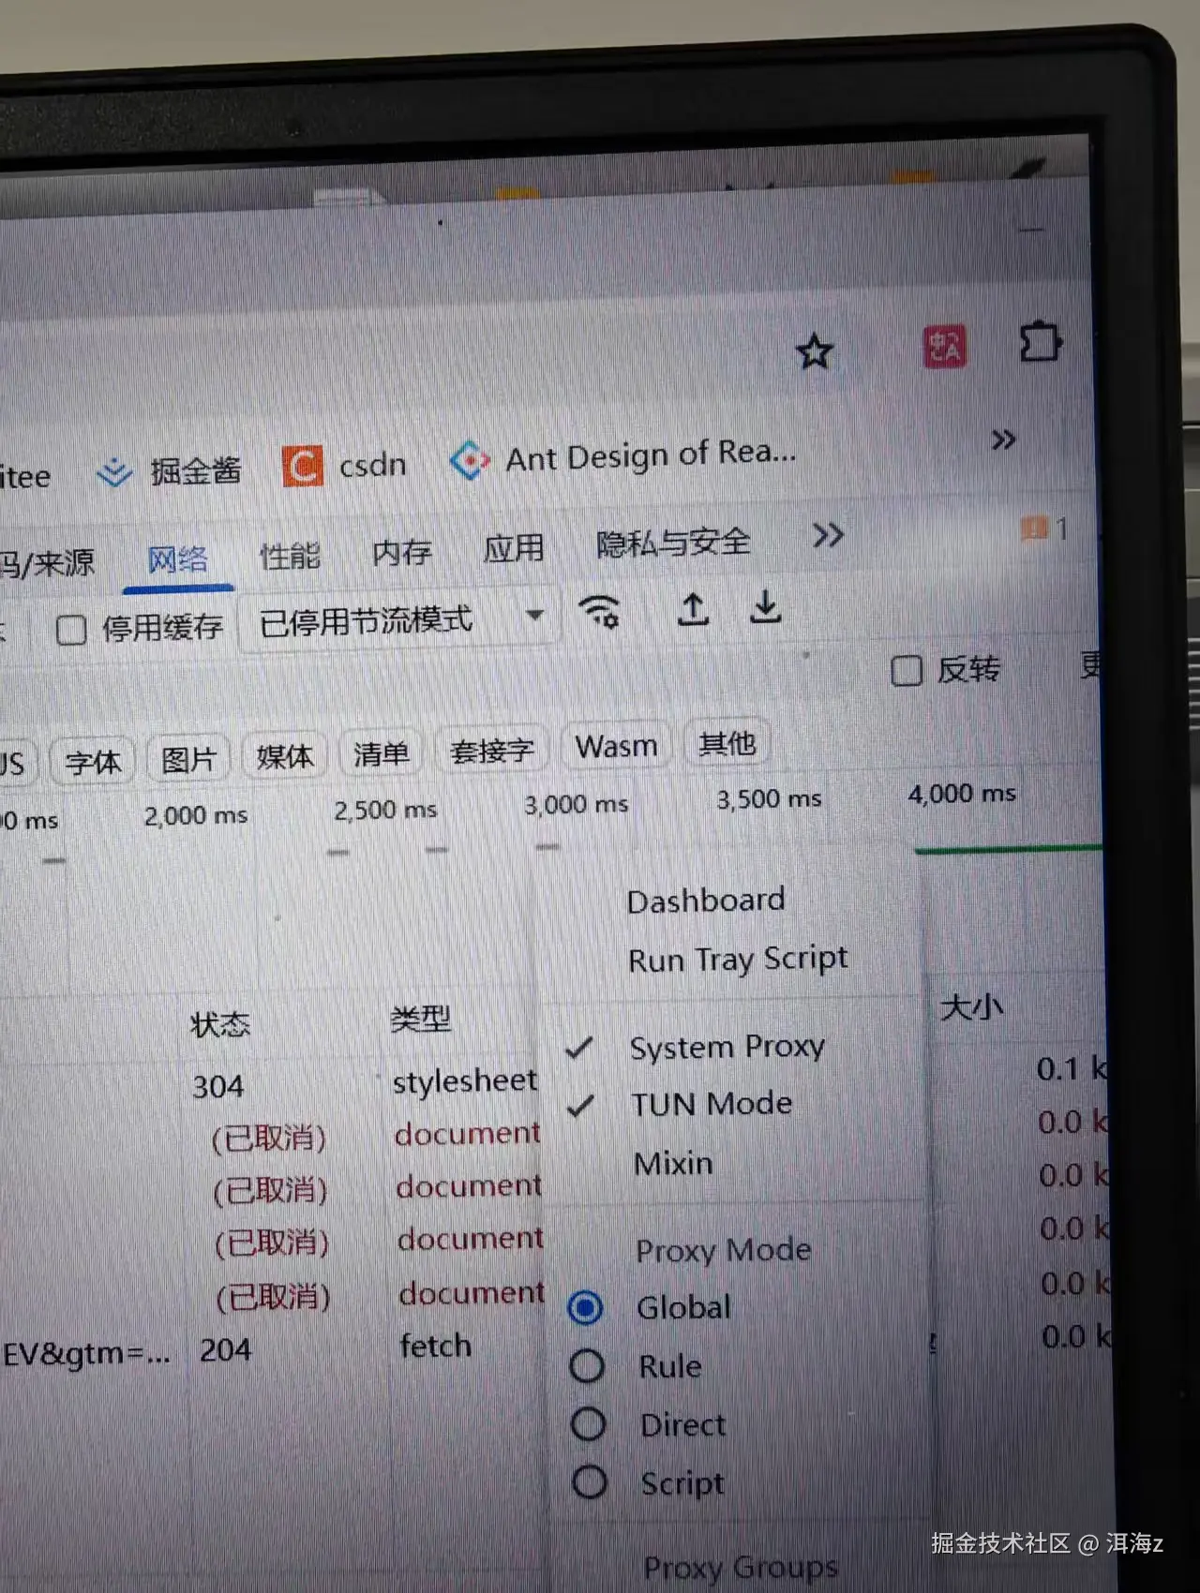Choose Run Tray Script menu item
The image size is (1200, 1593).
[738, 960]
